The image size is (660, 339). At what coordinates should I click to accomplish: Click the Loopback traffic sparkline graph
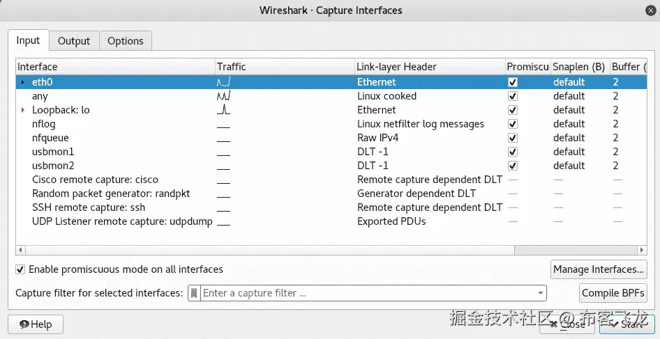point(224,110)
